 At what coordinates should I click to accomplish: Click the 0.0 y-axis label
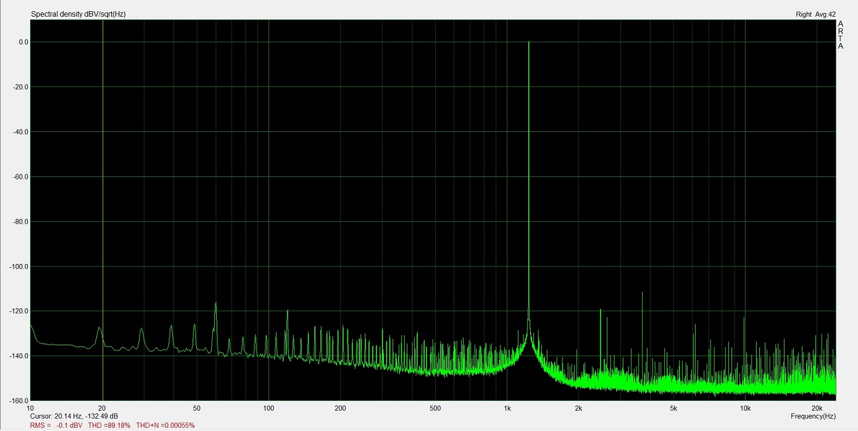pyautogui.click(x=23, y=42)
